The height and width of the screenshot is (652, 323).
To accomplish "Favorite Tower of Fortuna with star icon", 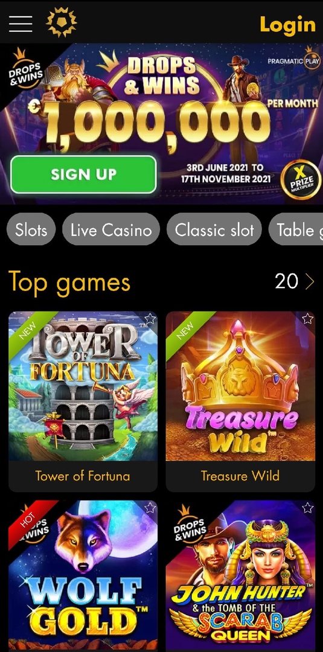I will [150, 319].
